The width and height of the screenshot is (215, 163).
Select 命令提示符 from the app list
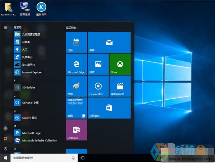click(x=28, y=65)
